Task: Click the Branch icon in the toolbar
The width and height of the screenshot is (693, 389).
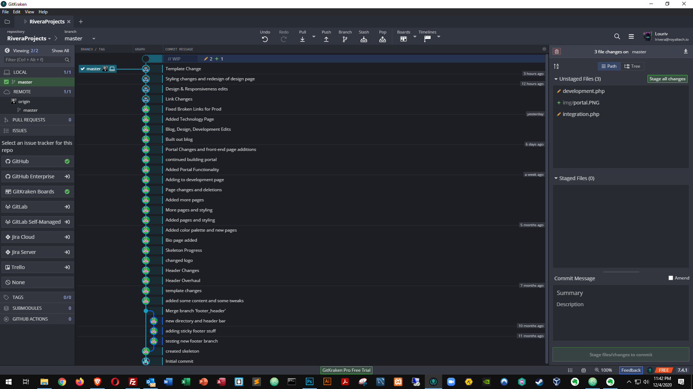Action: (x=345, y=39)
